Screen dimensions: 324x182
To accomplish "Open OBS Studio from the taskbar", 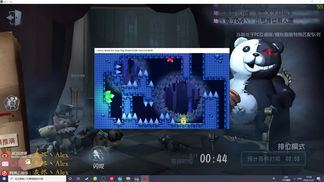I will [103, 179].
